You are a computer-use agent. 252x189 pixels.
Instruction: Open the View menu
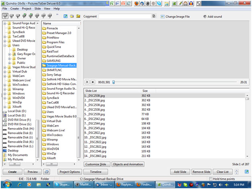coord(47,8)
